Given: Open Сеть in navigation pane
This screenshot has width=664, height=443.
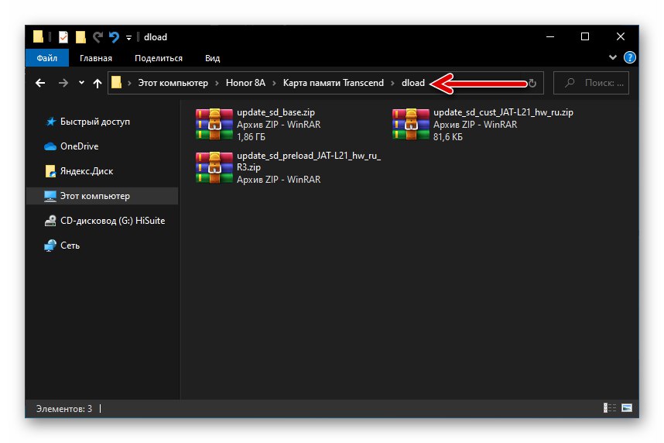Looking at the screenshot, I should tap(70, 246).
